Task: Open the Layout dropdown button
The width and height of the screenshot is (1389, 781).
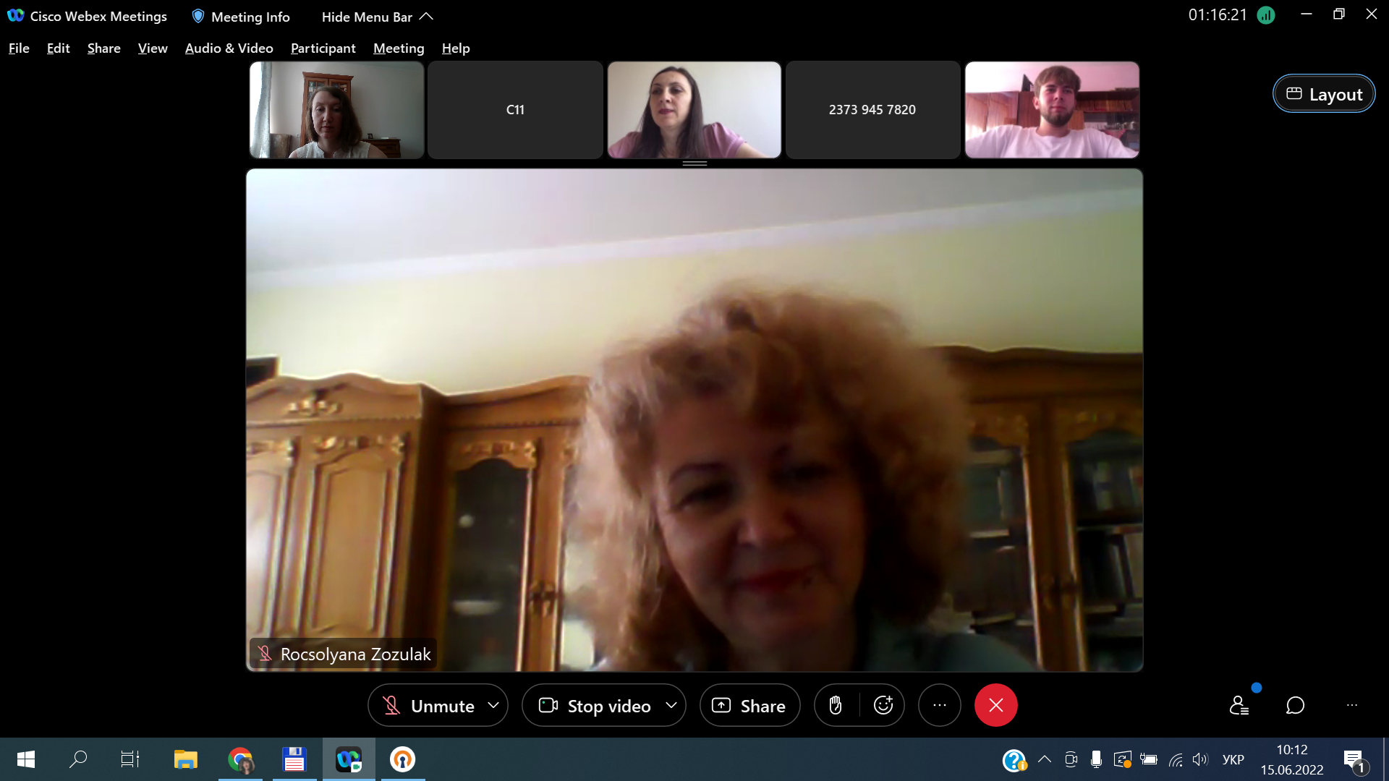Action: pos(1324,94)
